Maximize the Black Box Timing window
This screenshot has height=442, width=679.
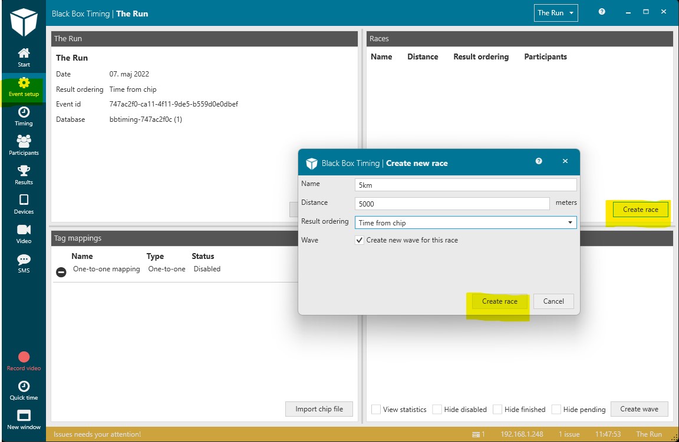(x=645, y=12)
